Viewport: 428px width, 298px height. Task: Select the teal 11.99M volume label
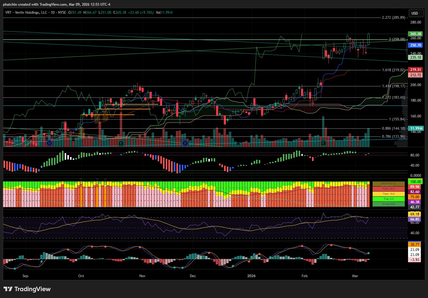pos(415,128)
